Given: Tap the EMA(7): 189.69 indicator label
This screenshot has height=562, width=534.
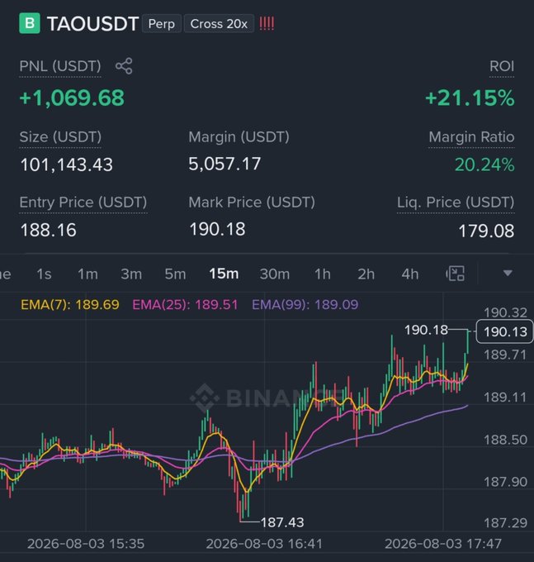Looking at the screenshot, I should click(70, 305).
